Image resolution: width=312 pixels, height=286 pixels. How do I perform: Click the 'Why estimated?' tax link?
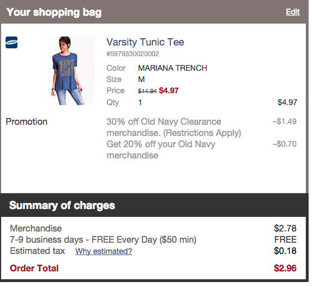tap(103, 251)
